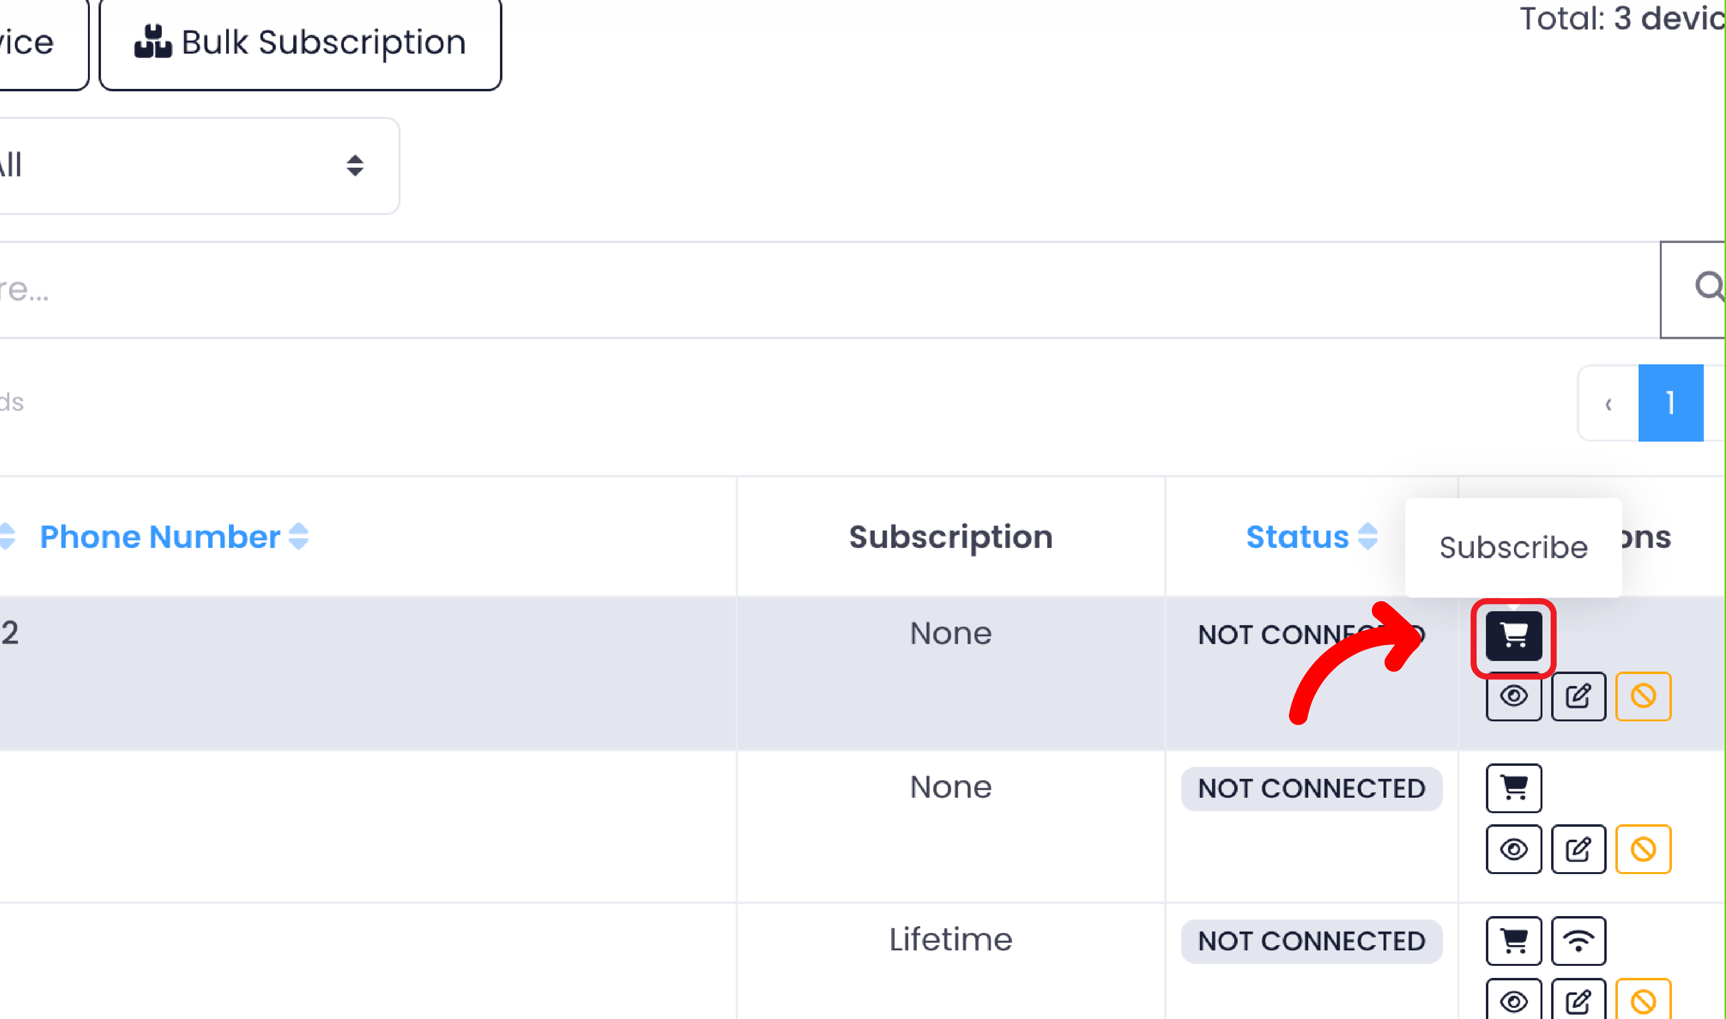Click the cart icon in Lifetime row

click(1513, 940)
